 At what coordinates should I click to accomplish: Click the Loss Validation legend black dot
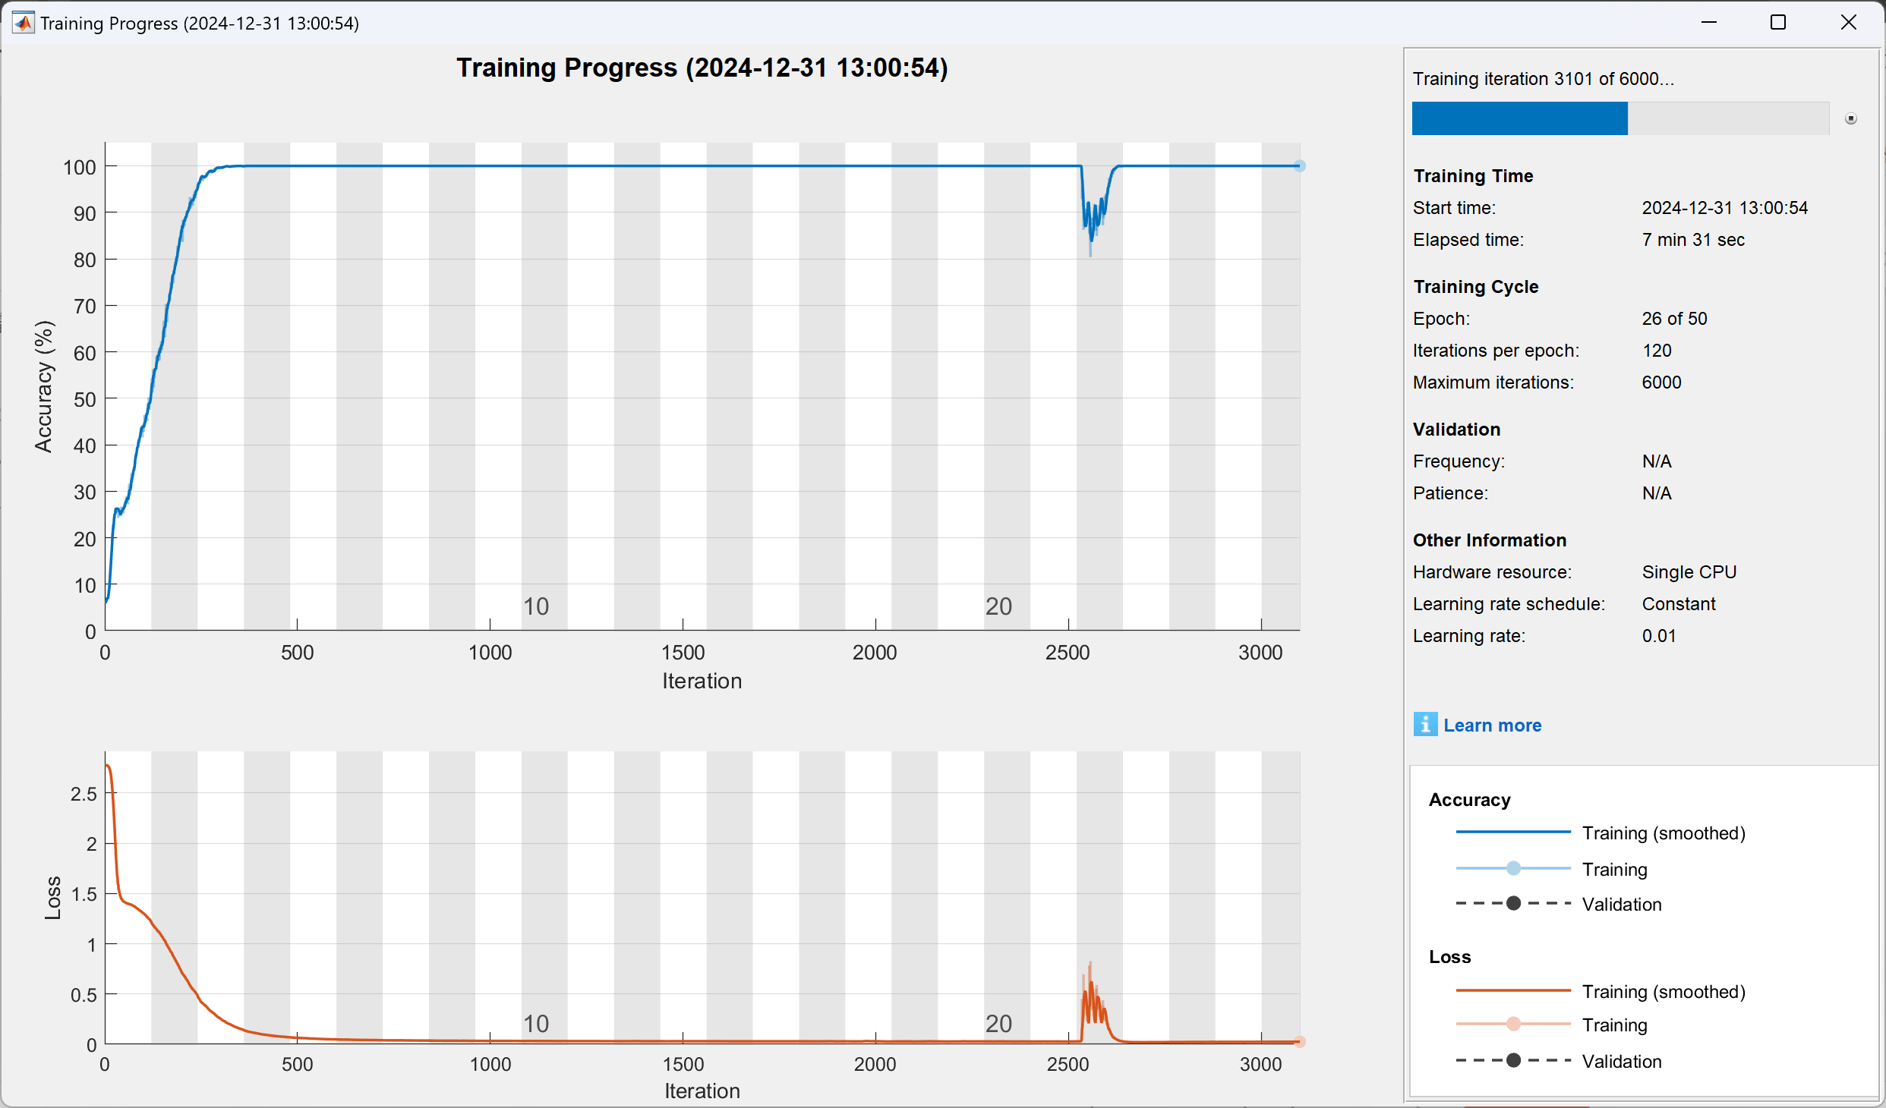1512,1060
